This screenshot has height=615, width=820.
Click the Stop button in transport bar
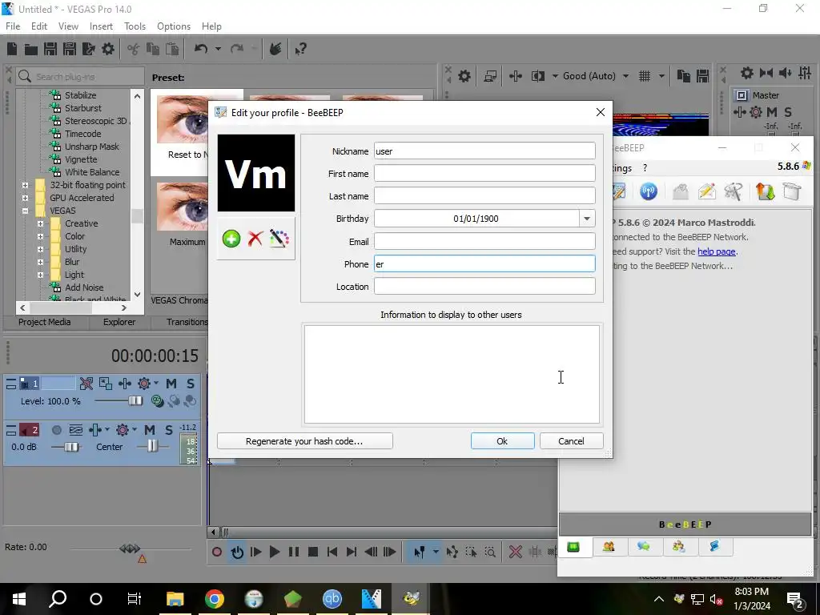(313, 552)
